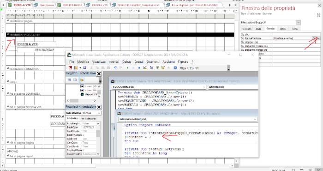This screenshot has height=171, width=323.
Task: Switch to Queryprova document tab
Action: [x=44, y=5]
